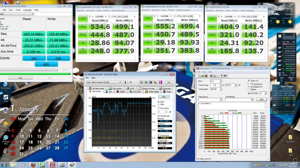Click the temperature thermometer icon in HD Tune
The image size is (300, 168).
pyautogui.click(x=125, y=82)
